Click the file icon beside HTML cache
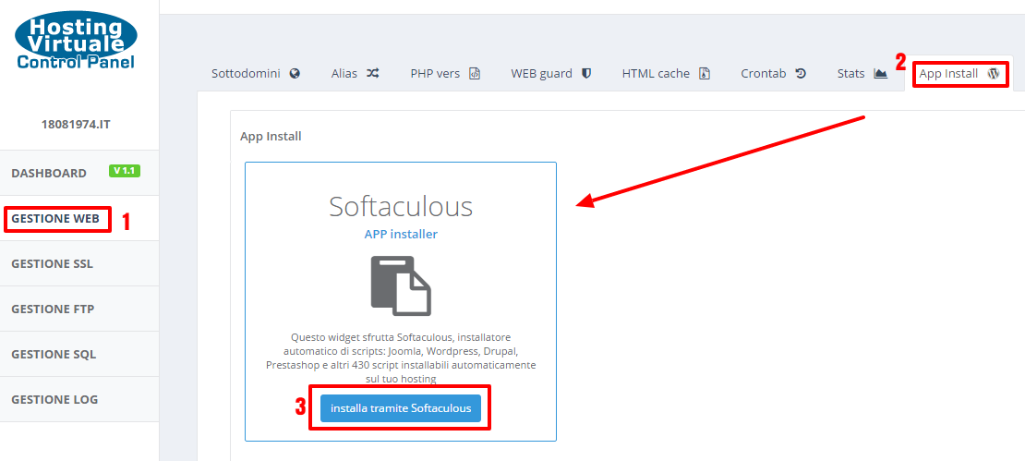The width and height of the screenshot is (1025, 461). 704,74
